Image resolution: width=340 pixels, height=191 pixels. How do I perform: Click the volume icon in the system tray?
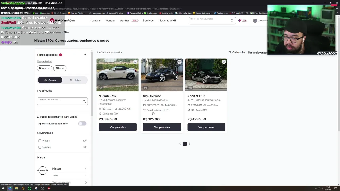coord(322,188)
